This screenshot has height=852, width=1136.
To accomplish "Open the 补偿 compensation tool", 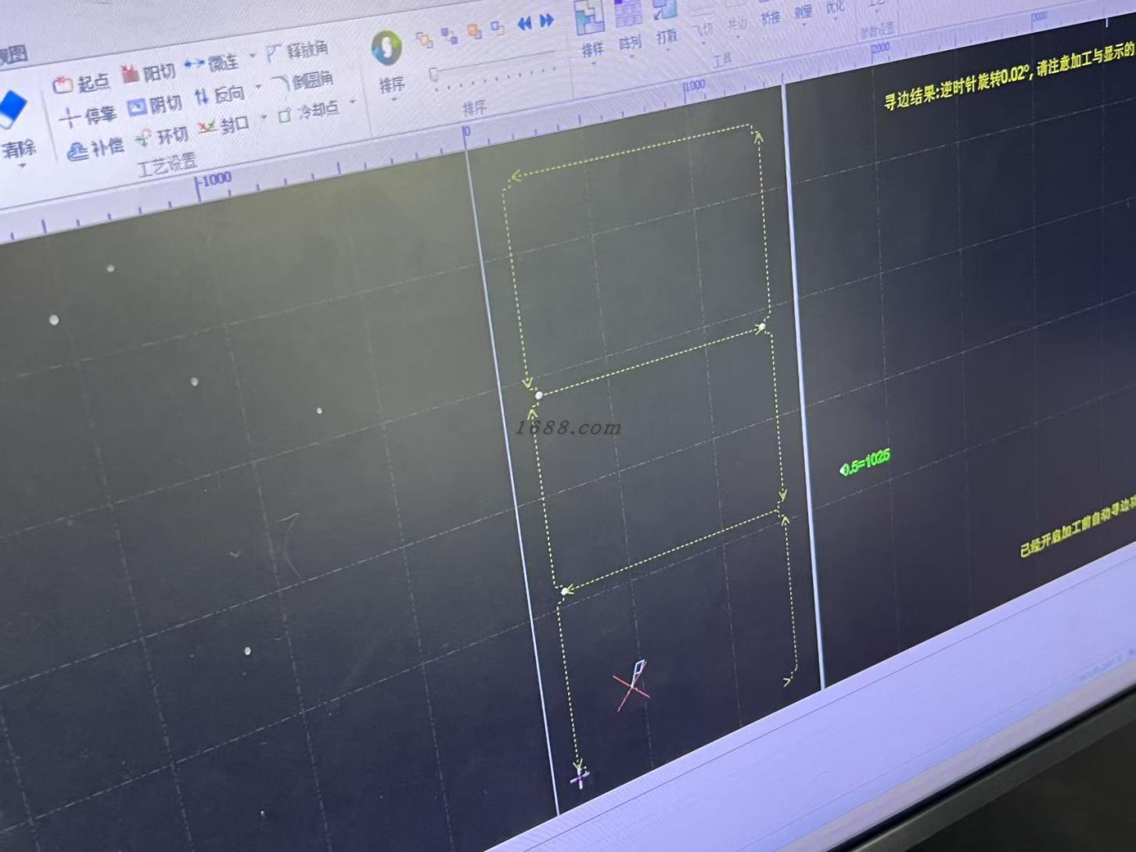I will (x=95, y=149).
